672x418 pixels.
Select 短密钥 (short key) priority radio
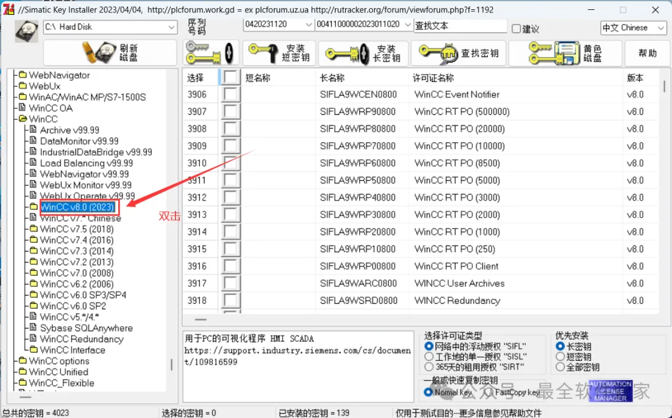tap(560, 356)
